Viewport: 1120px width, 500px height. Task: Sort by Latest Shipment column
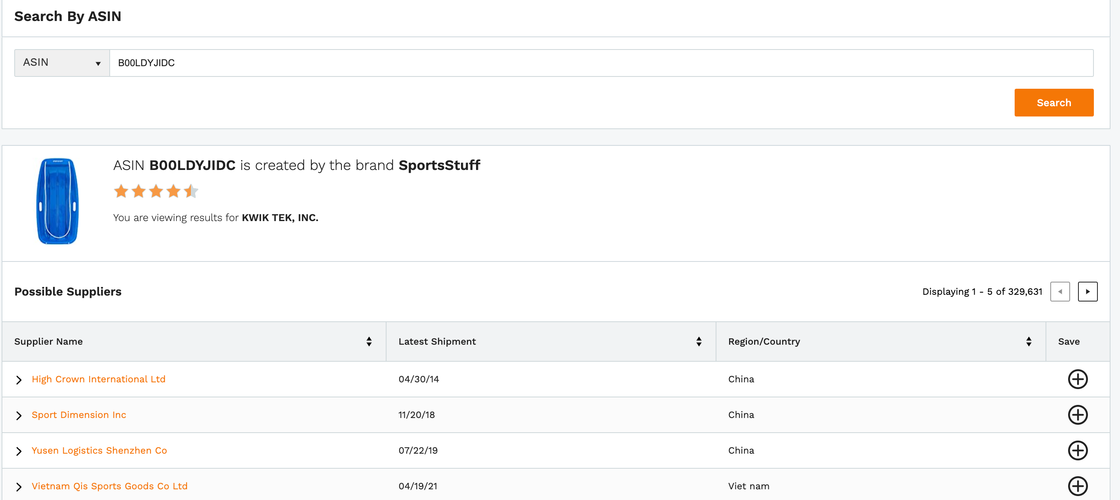699,341
